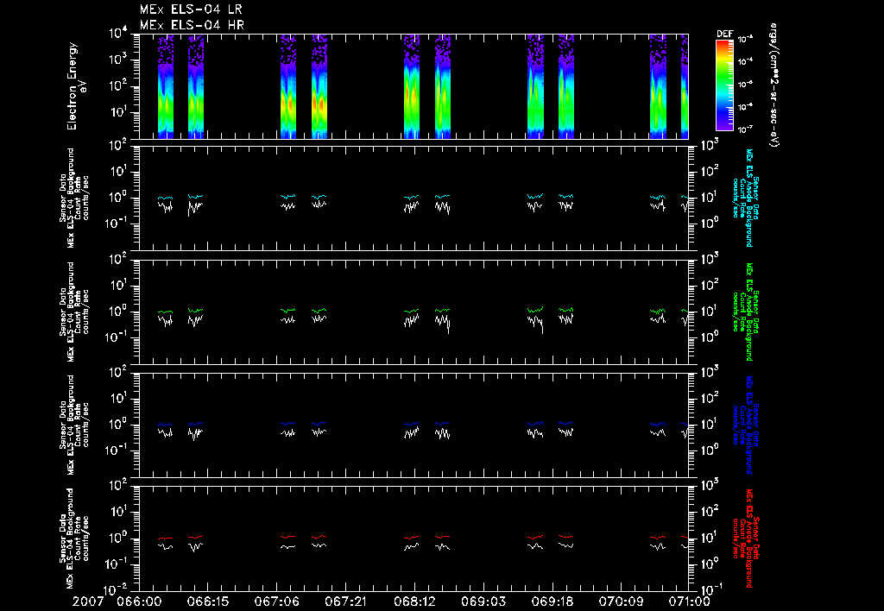Screen dimensions: 884x611
Task: Click the '066:00' time axis label
Action: [x=139, y=602]
